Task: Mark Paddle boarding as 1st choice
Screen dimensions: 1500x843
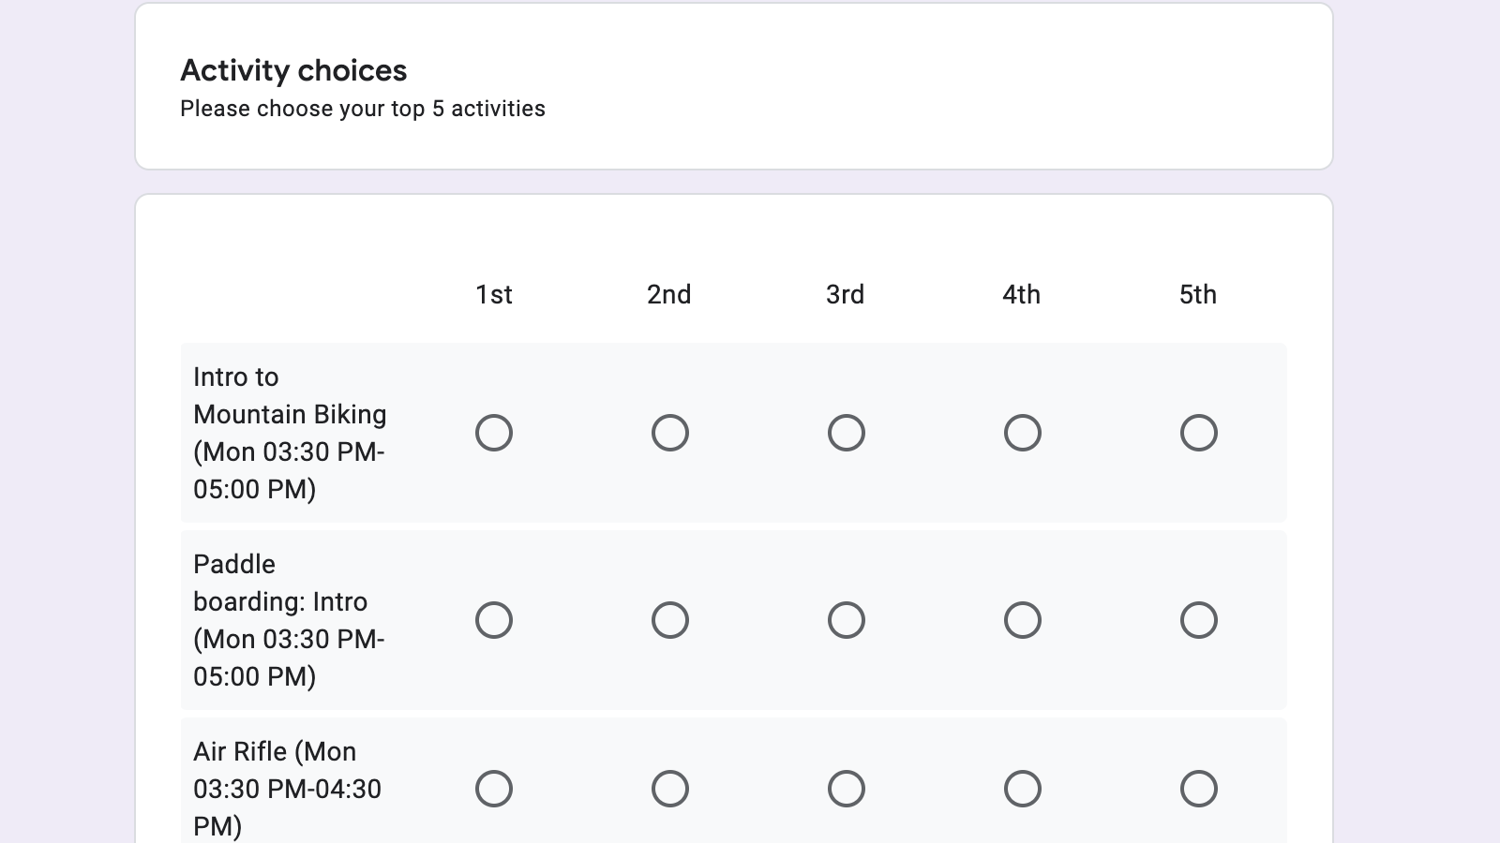Action: (x=494, y=619)
